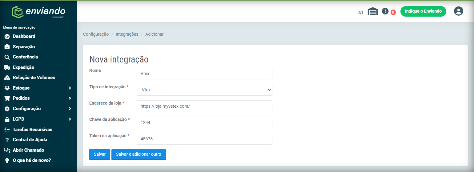Click the Expedição truck icon
This screenshot has height=172, width=474.
[x=7, y=67]
